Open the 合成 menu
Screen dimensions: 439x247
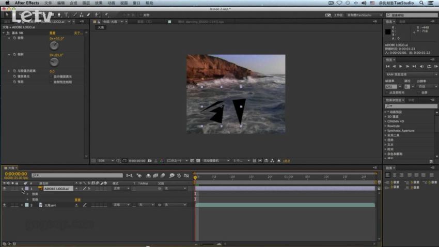click(x=73, y=3)
